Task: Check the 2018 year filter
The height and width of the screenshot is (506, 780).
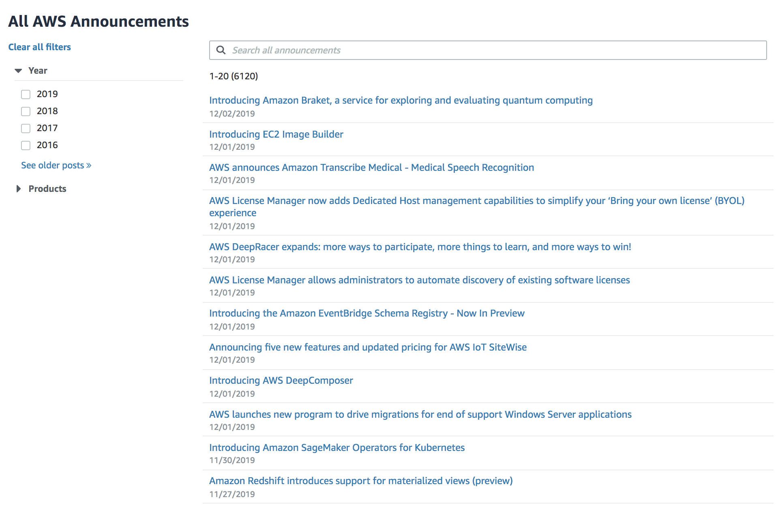Action: (26, 111)
